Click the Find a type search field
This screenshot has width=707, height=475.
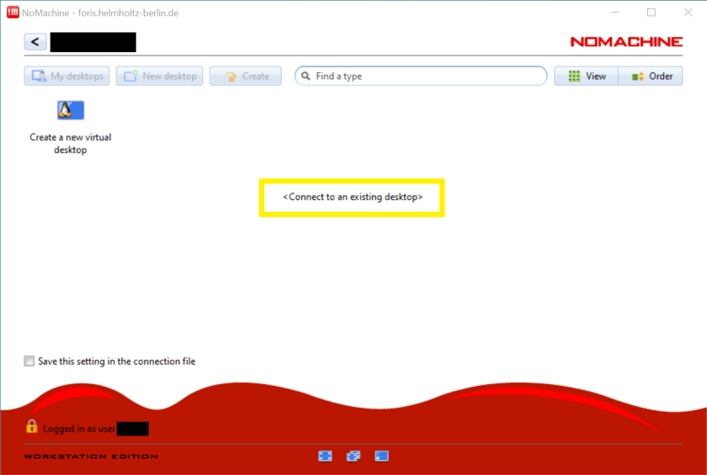pos(429,76)
